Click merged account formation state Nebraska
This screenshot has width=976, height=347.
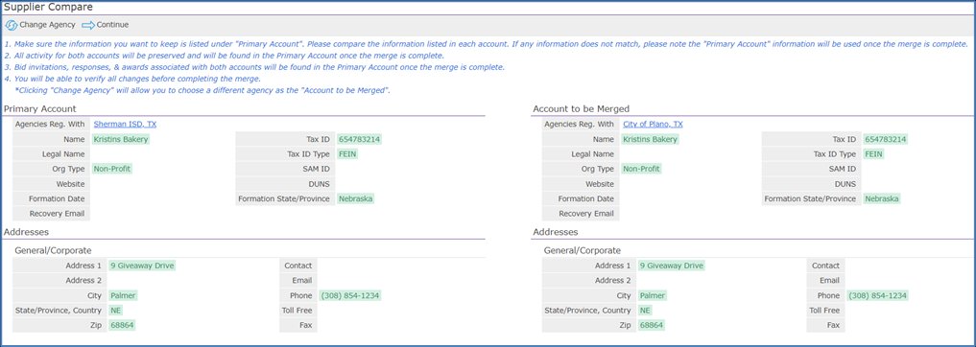tap(882, 199)
